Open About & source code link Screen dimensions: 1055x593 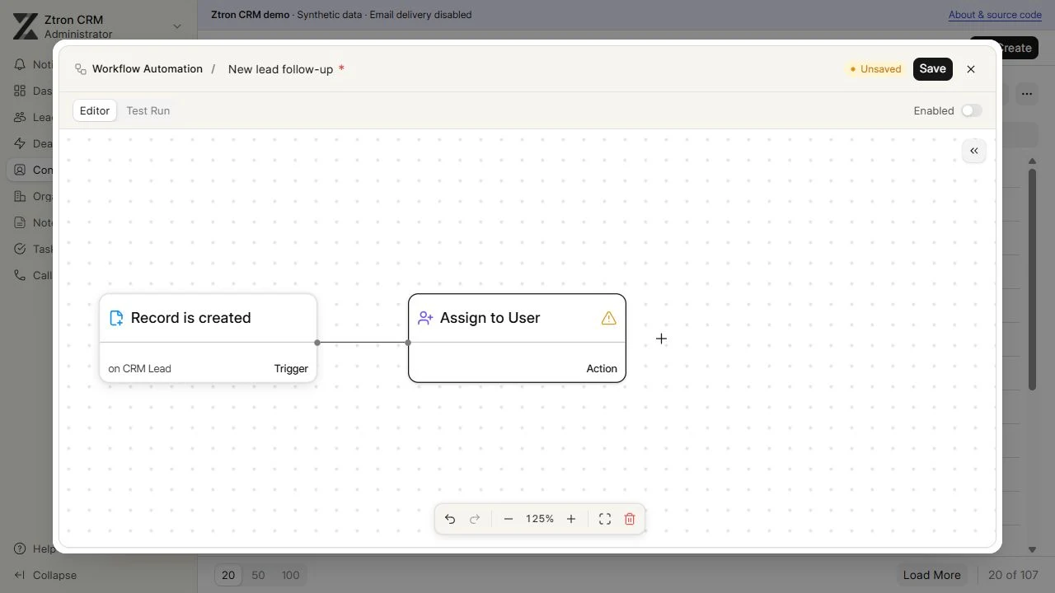pos(995,15)
